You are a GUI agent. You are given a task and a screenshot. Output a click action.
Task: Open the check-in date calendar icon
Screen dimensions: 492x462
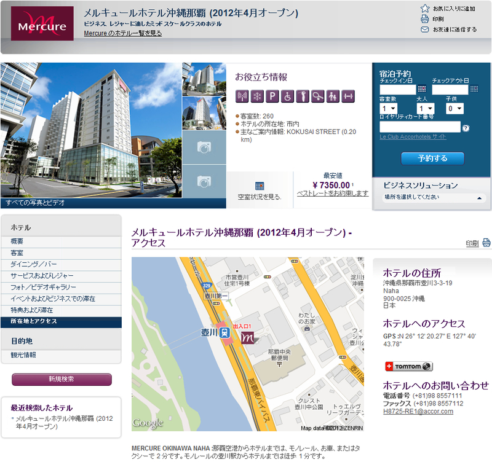[x=422, y=89]
